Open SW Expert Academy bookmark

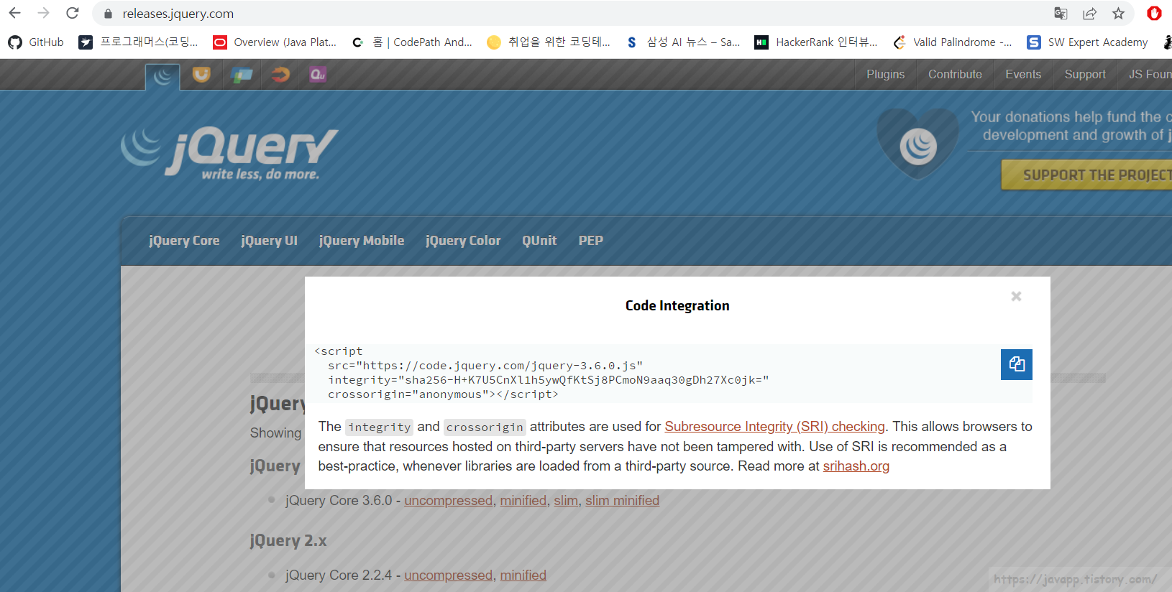coord(1087,42)
